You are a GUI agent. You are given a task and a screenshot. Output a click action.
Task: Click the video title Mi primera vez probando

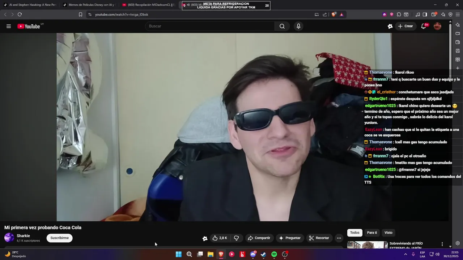[43, 227]
